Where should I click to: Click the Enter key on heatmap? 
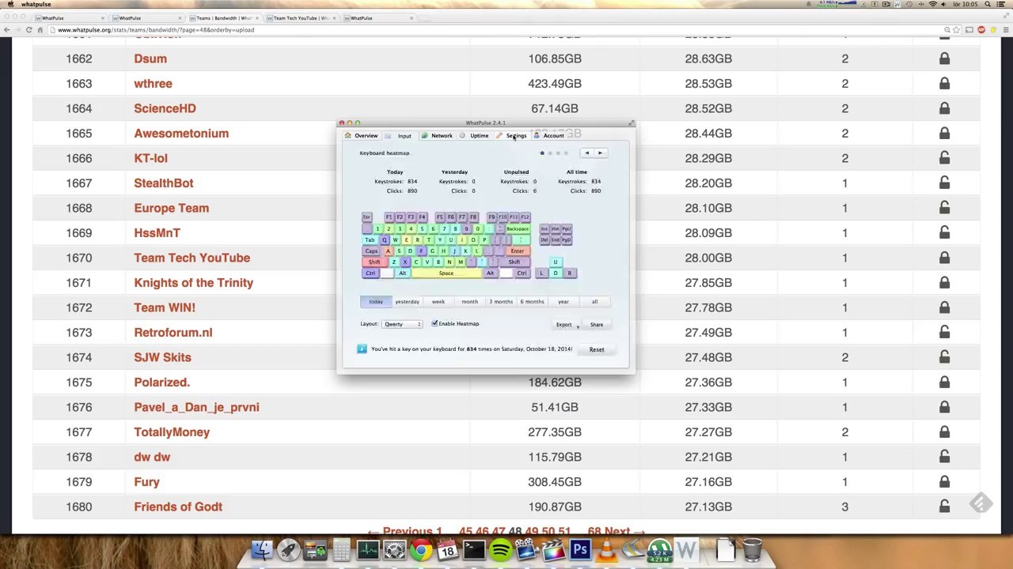pyautogui.click(x=517, y=251)
